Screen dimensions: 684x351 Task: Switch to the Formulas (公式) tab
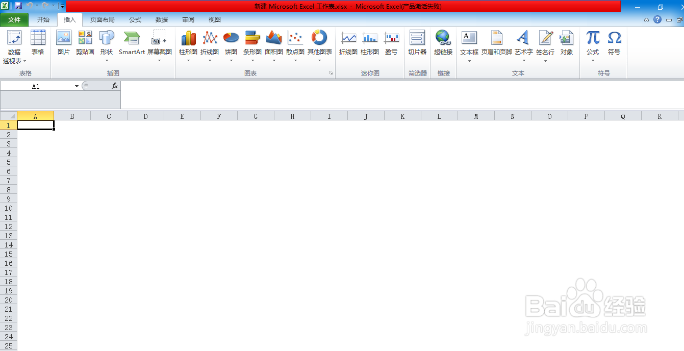135,20
